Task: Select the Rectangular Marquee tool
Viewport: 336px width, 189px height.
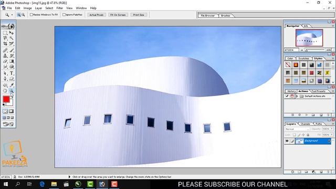Action: (5, 33)
